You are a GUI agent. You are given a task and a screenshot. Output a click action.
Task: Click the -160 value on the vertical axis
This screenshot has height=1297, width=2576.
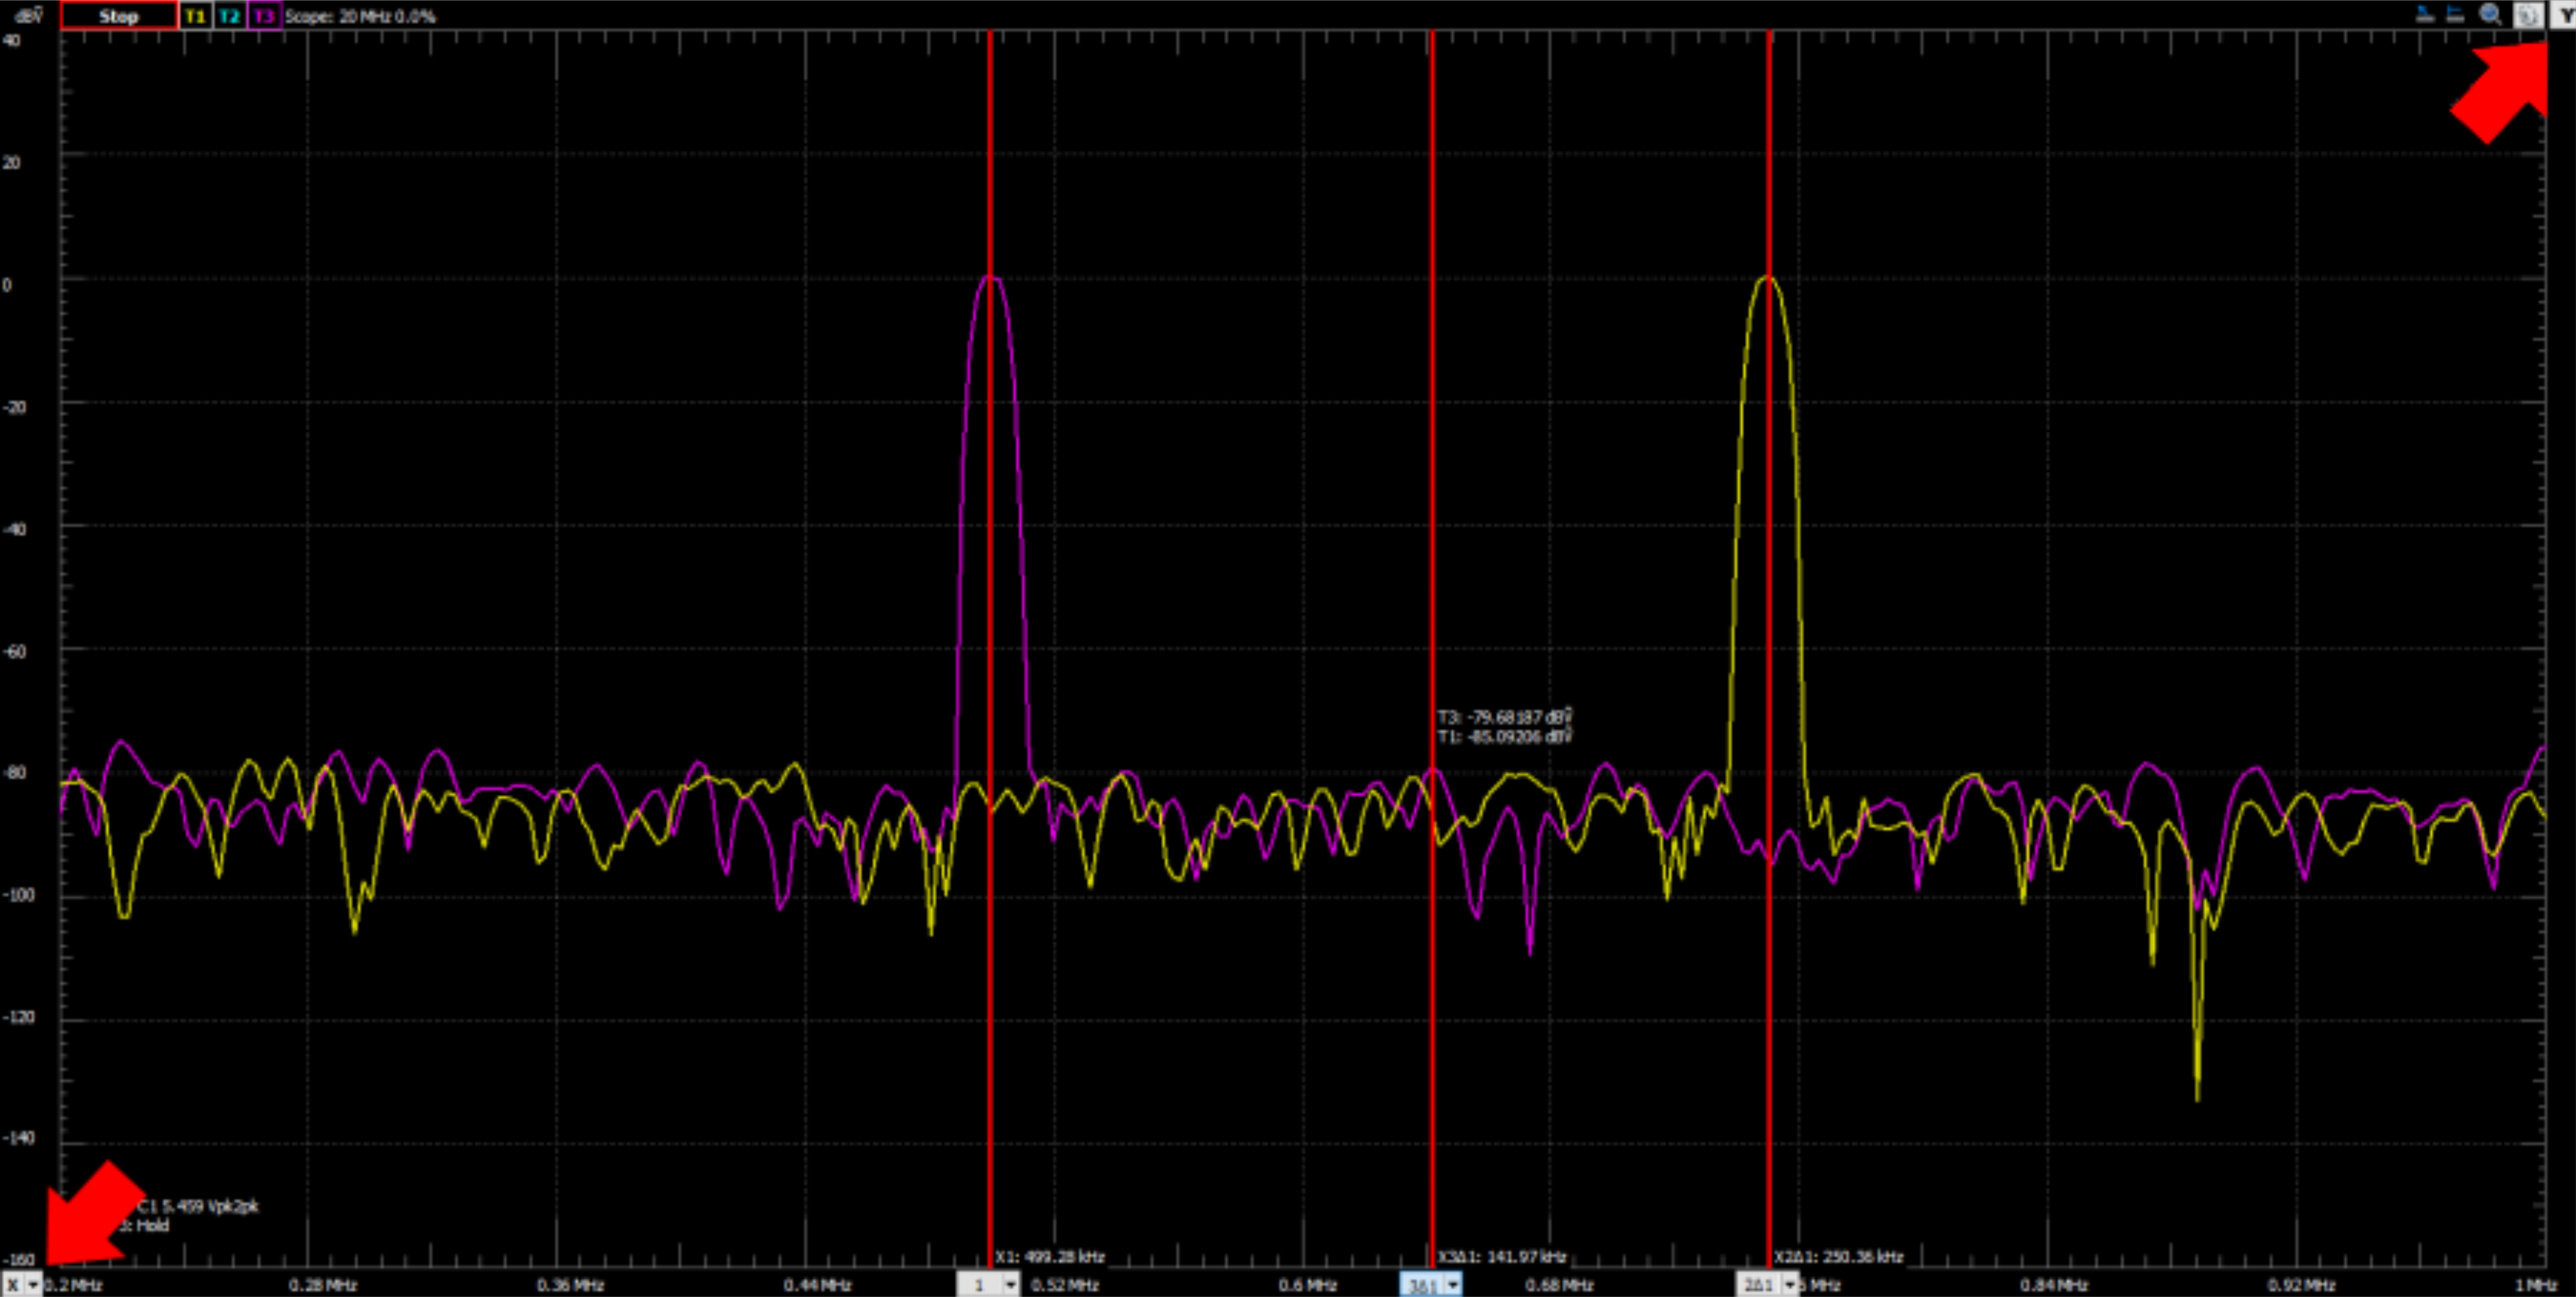18,1260
